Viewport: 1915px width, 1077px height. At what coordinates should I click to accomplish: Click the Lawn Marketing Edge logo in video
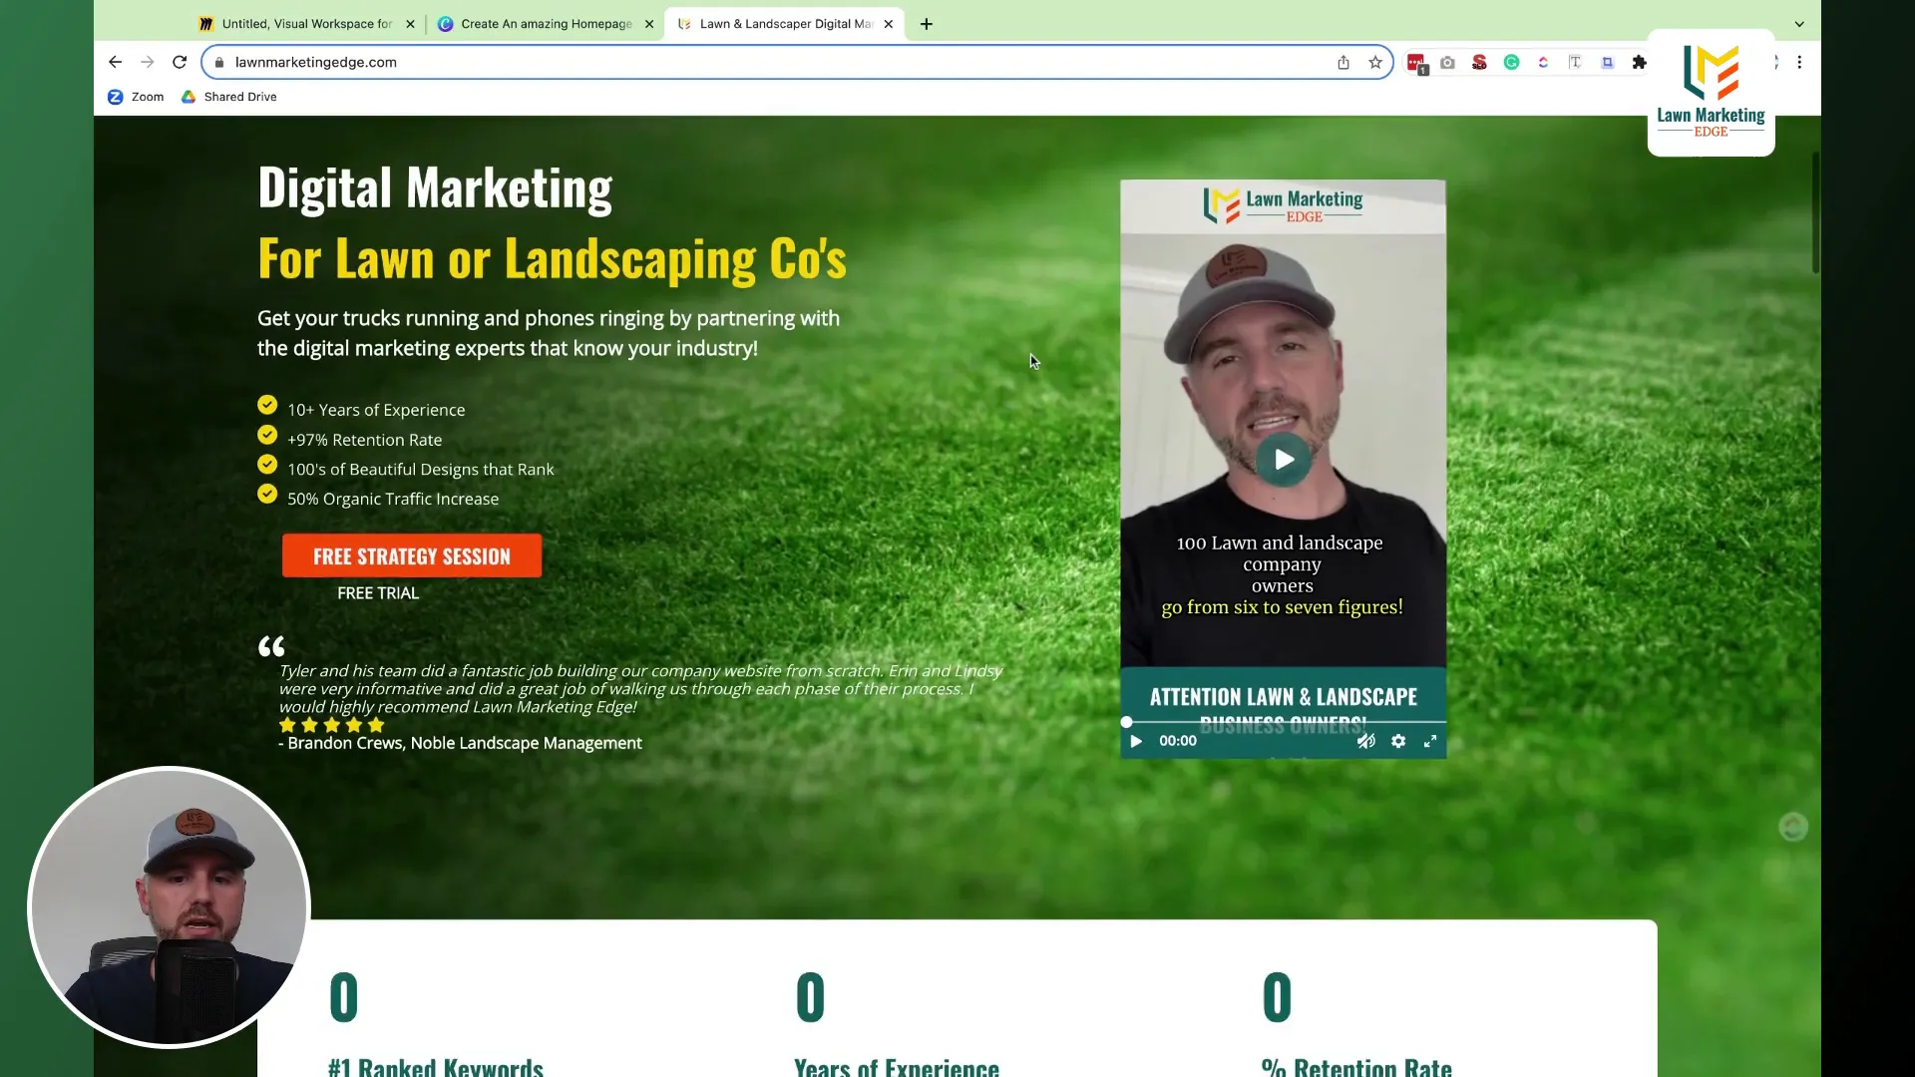pos(1283,204)
